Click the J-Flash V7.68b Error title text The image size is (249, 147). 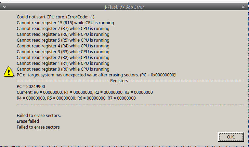(x=124, y=7)
